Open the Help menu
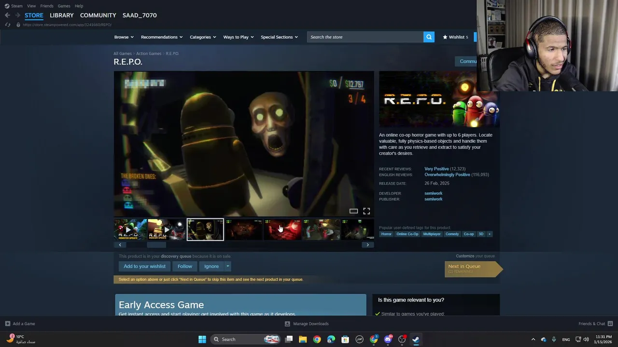Viewport: 618px width, 347px height. tap(79, 6)
